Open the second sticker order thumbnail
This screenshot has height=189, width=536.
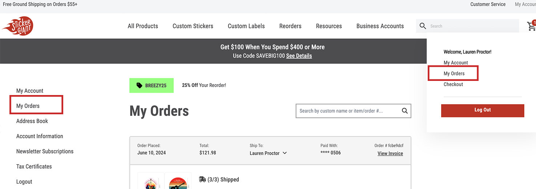(x=178, y=181)
